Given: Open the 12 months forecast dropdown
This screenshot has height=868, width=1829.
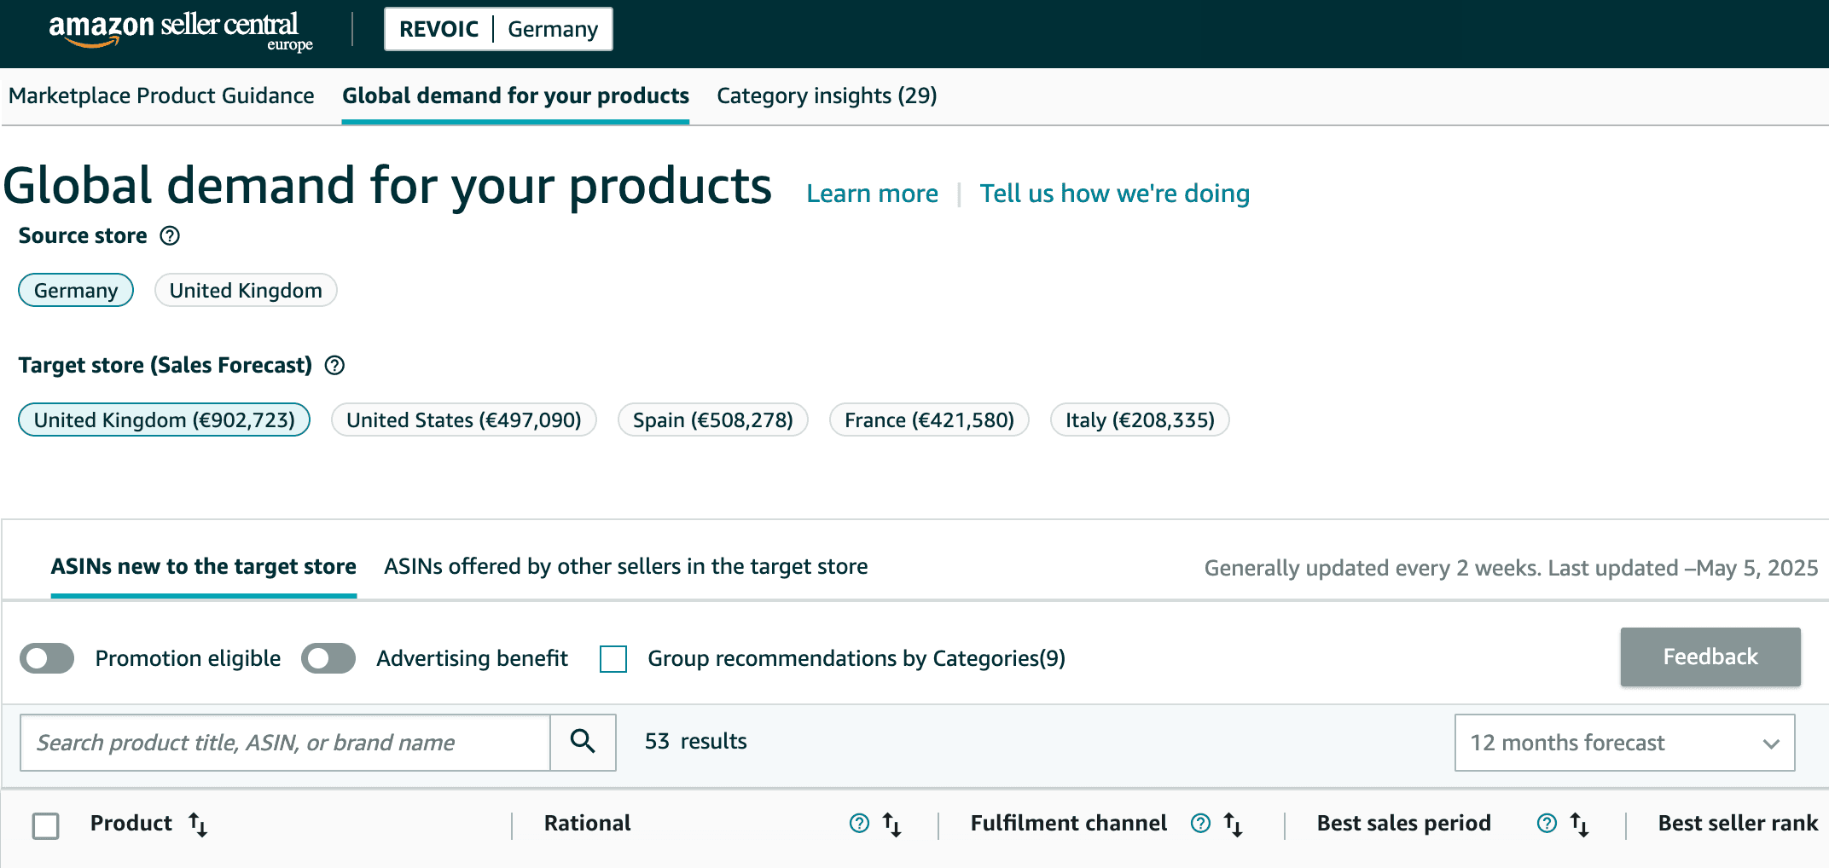Looking at the screenshot, I should [x=1624, y=743].
